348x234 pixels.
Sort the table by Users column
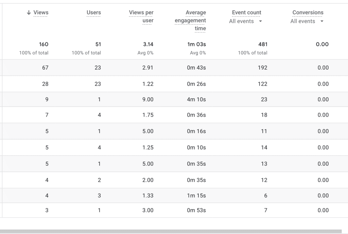tap(94, 13)
